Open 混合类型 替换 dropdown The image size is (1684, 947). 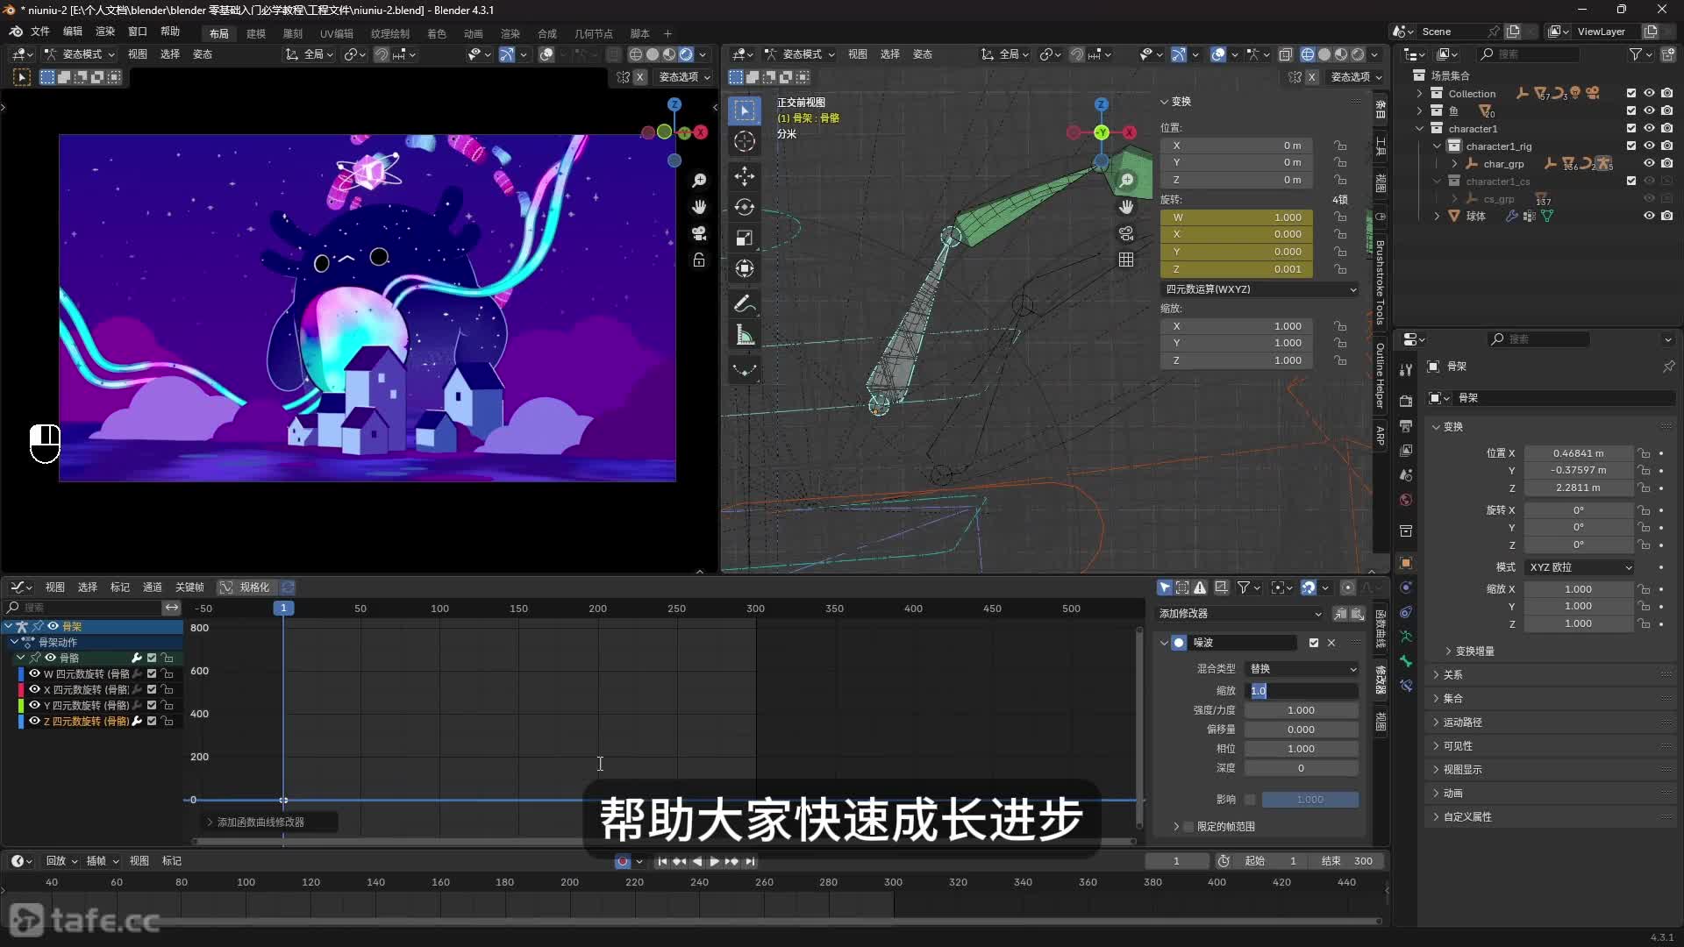click(1302, 669)
